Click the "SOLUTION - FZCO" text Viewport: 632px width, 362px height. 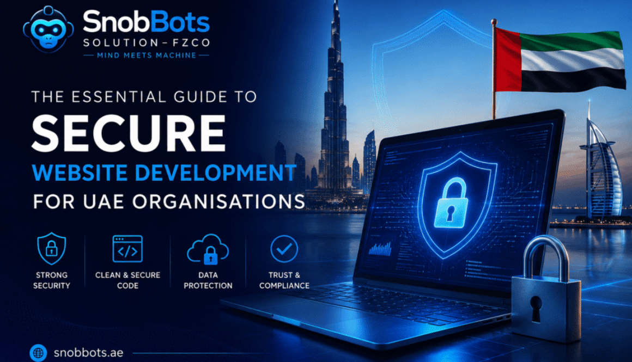147,42
